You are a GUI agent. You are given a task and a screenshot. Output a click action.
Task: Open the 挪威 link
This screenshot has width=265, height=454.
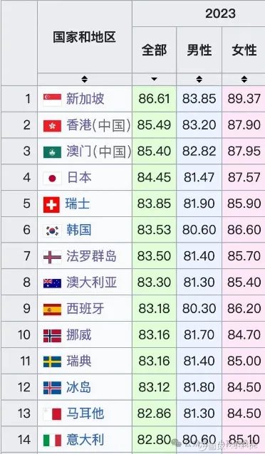[79, 335]
